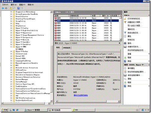Select the Hyper-V-SynthStor tree item
This screenshot has height=113, width=151.
pos(23,44)
